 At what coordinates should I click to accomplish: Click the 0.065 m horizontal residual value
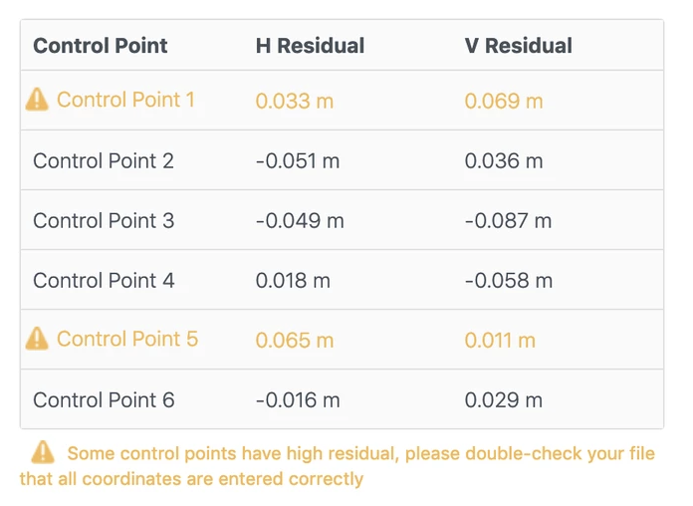(295, 341)
